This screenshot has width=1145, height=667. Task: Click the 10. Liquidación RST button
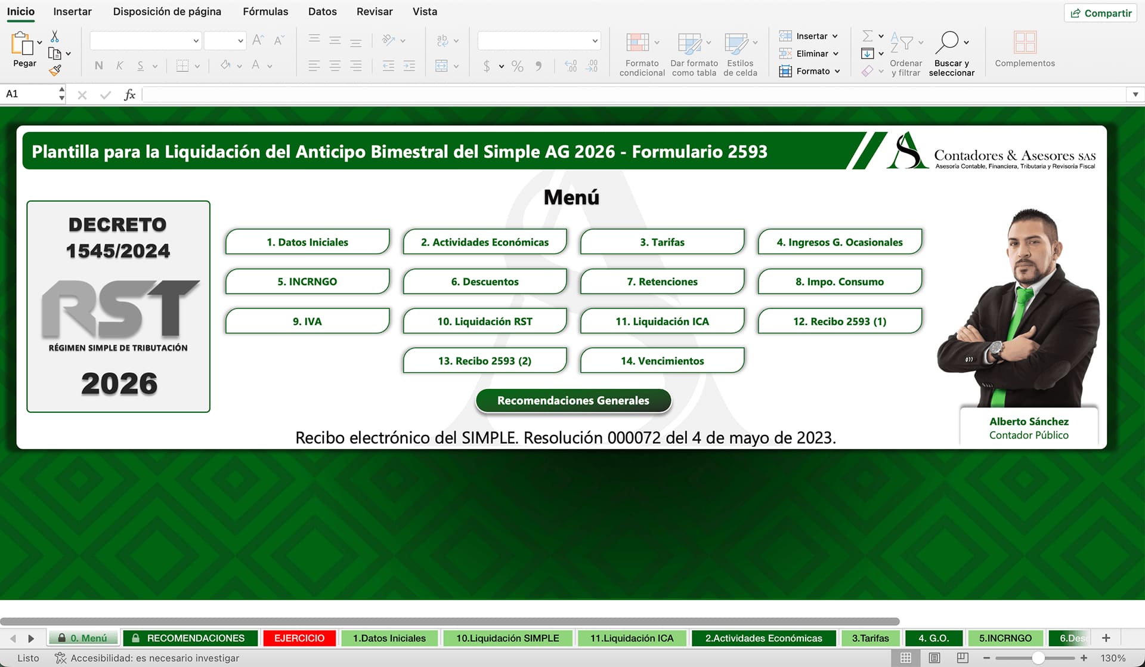click(484, 321)
